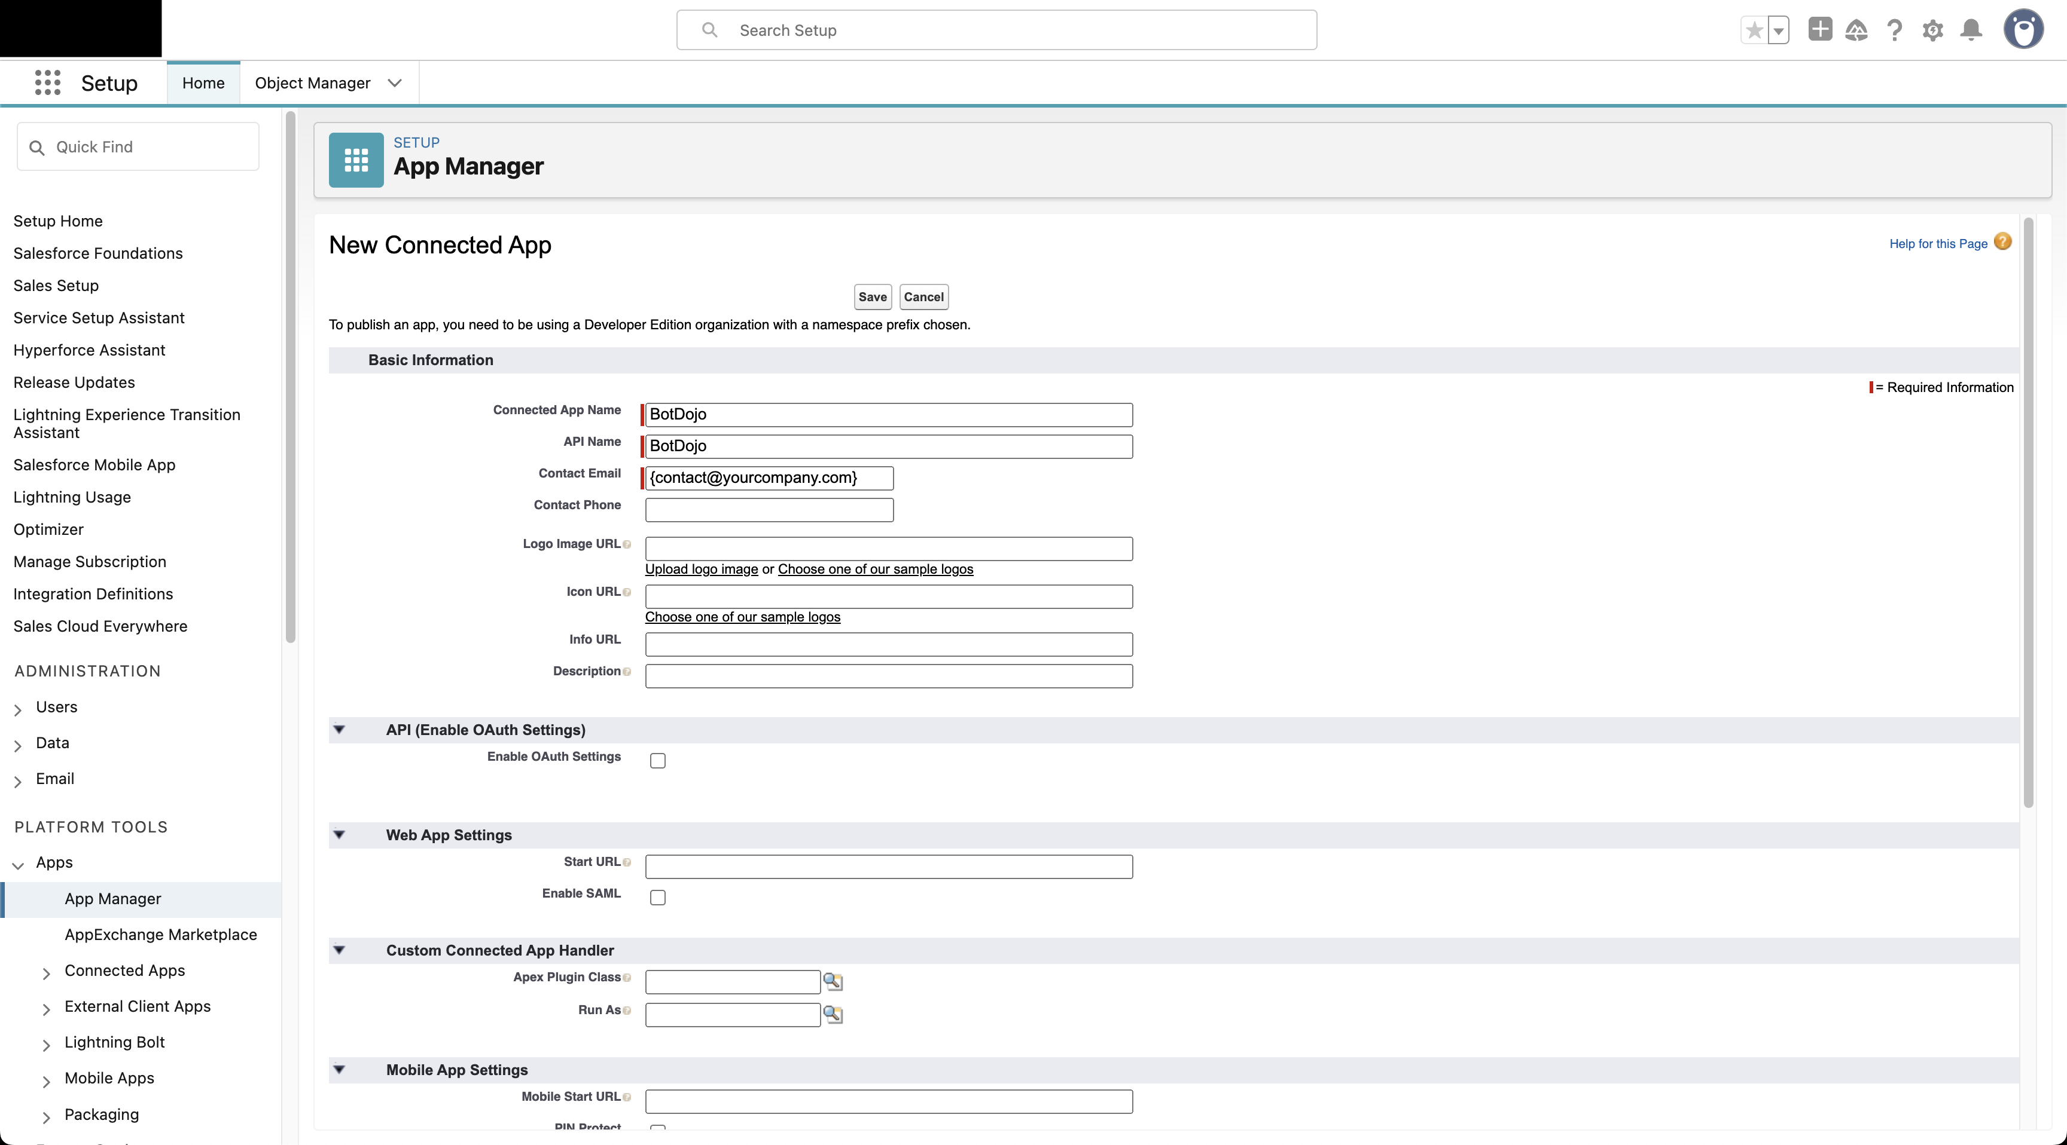Image resolution: width=2067 pixels, height=1145 pixels.
Task: Click the search icon in Search Setup
Action: click(x=709, y=30)
